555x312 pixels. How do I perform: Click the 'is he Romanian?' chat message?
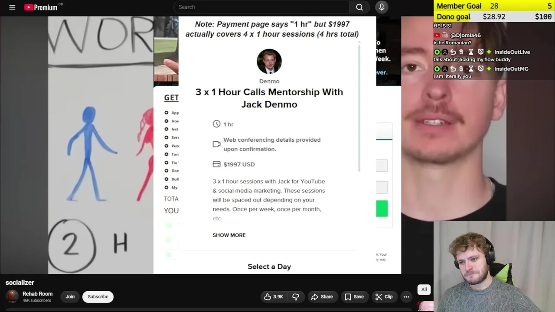(x=452, y=43)
